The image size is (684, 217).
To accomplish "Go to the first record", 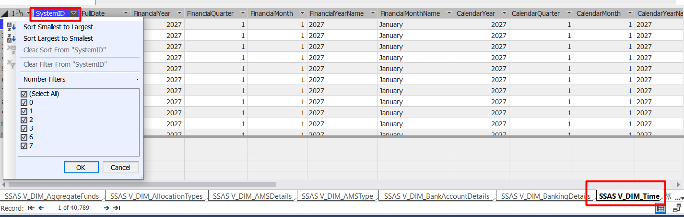I will 31,208.
